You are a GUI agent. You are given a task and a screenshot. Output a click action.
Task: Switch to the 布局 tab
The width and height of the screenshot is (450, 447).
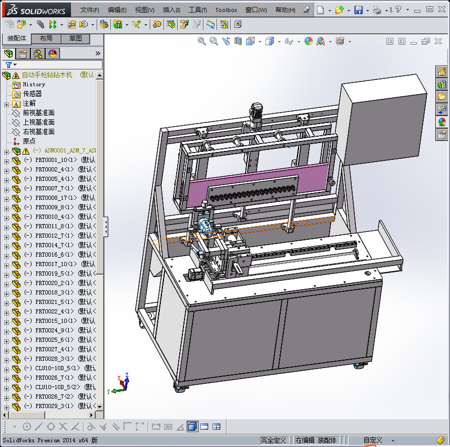pos(46,38)
